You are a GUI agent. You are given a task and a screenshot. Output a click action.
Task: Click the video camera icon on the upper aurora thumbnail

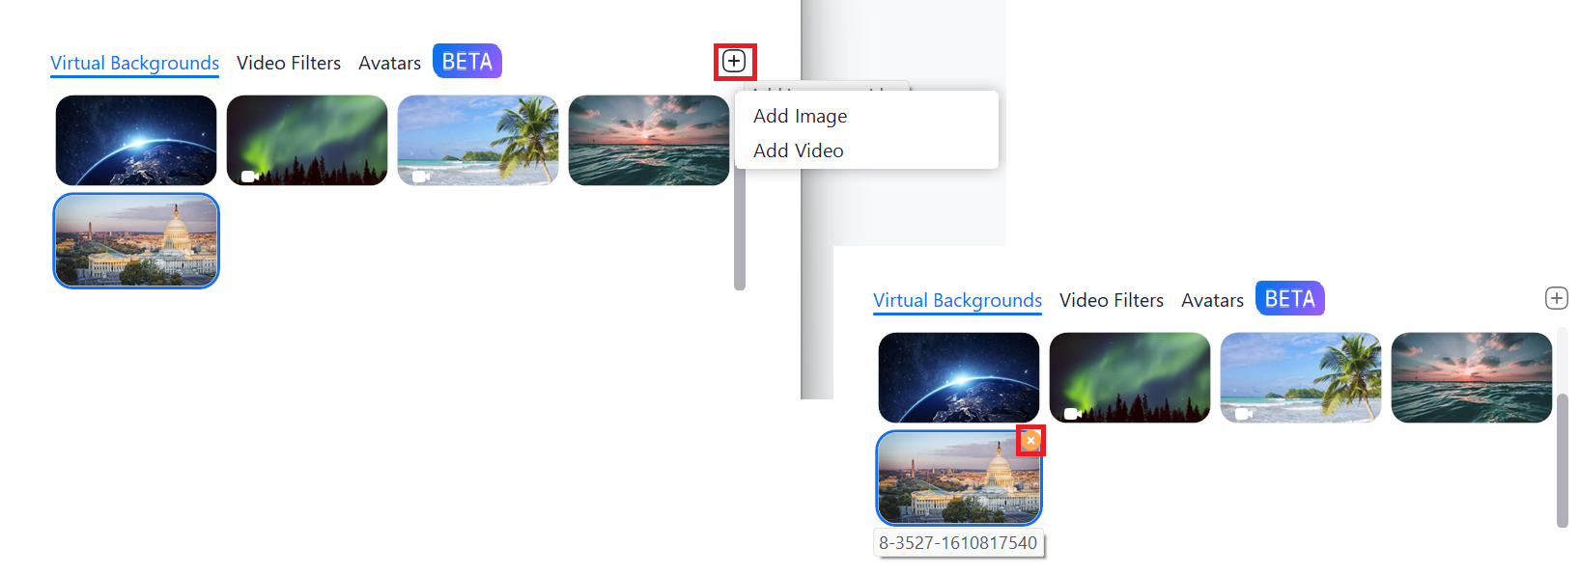point(250,177)
